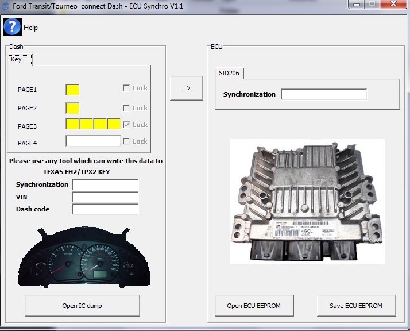Focus the Dash code input field
This screenshot has width=410, height=331.
[x=105, y=210]
